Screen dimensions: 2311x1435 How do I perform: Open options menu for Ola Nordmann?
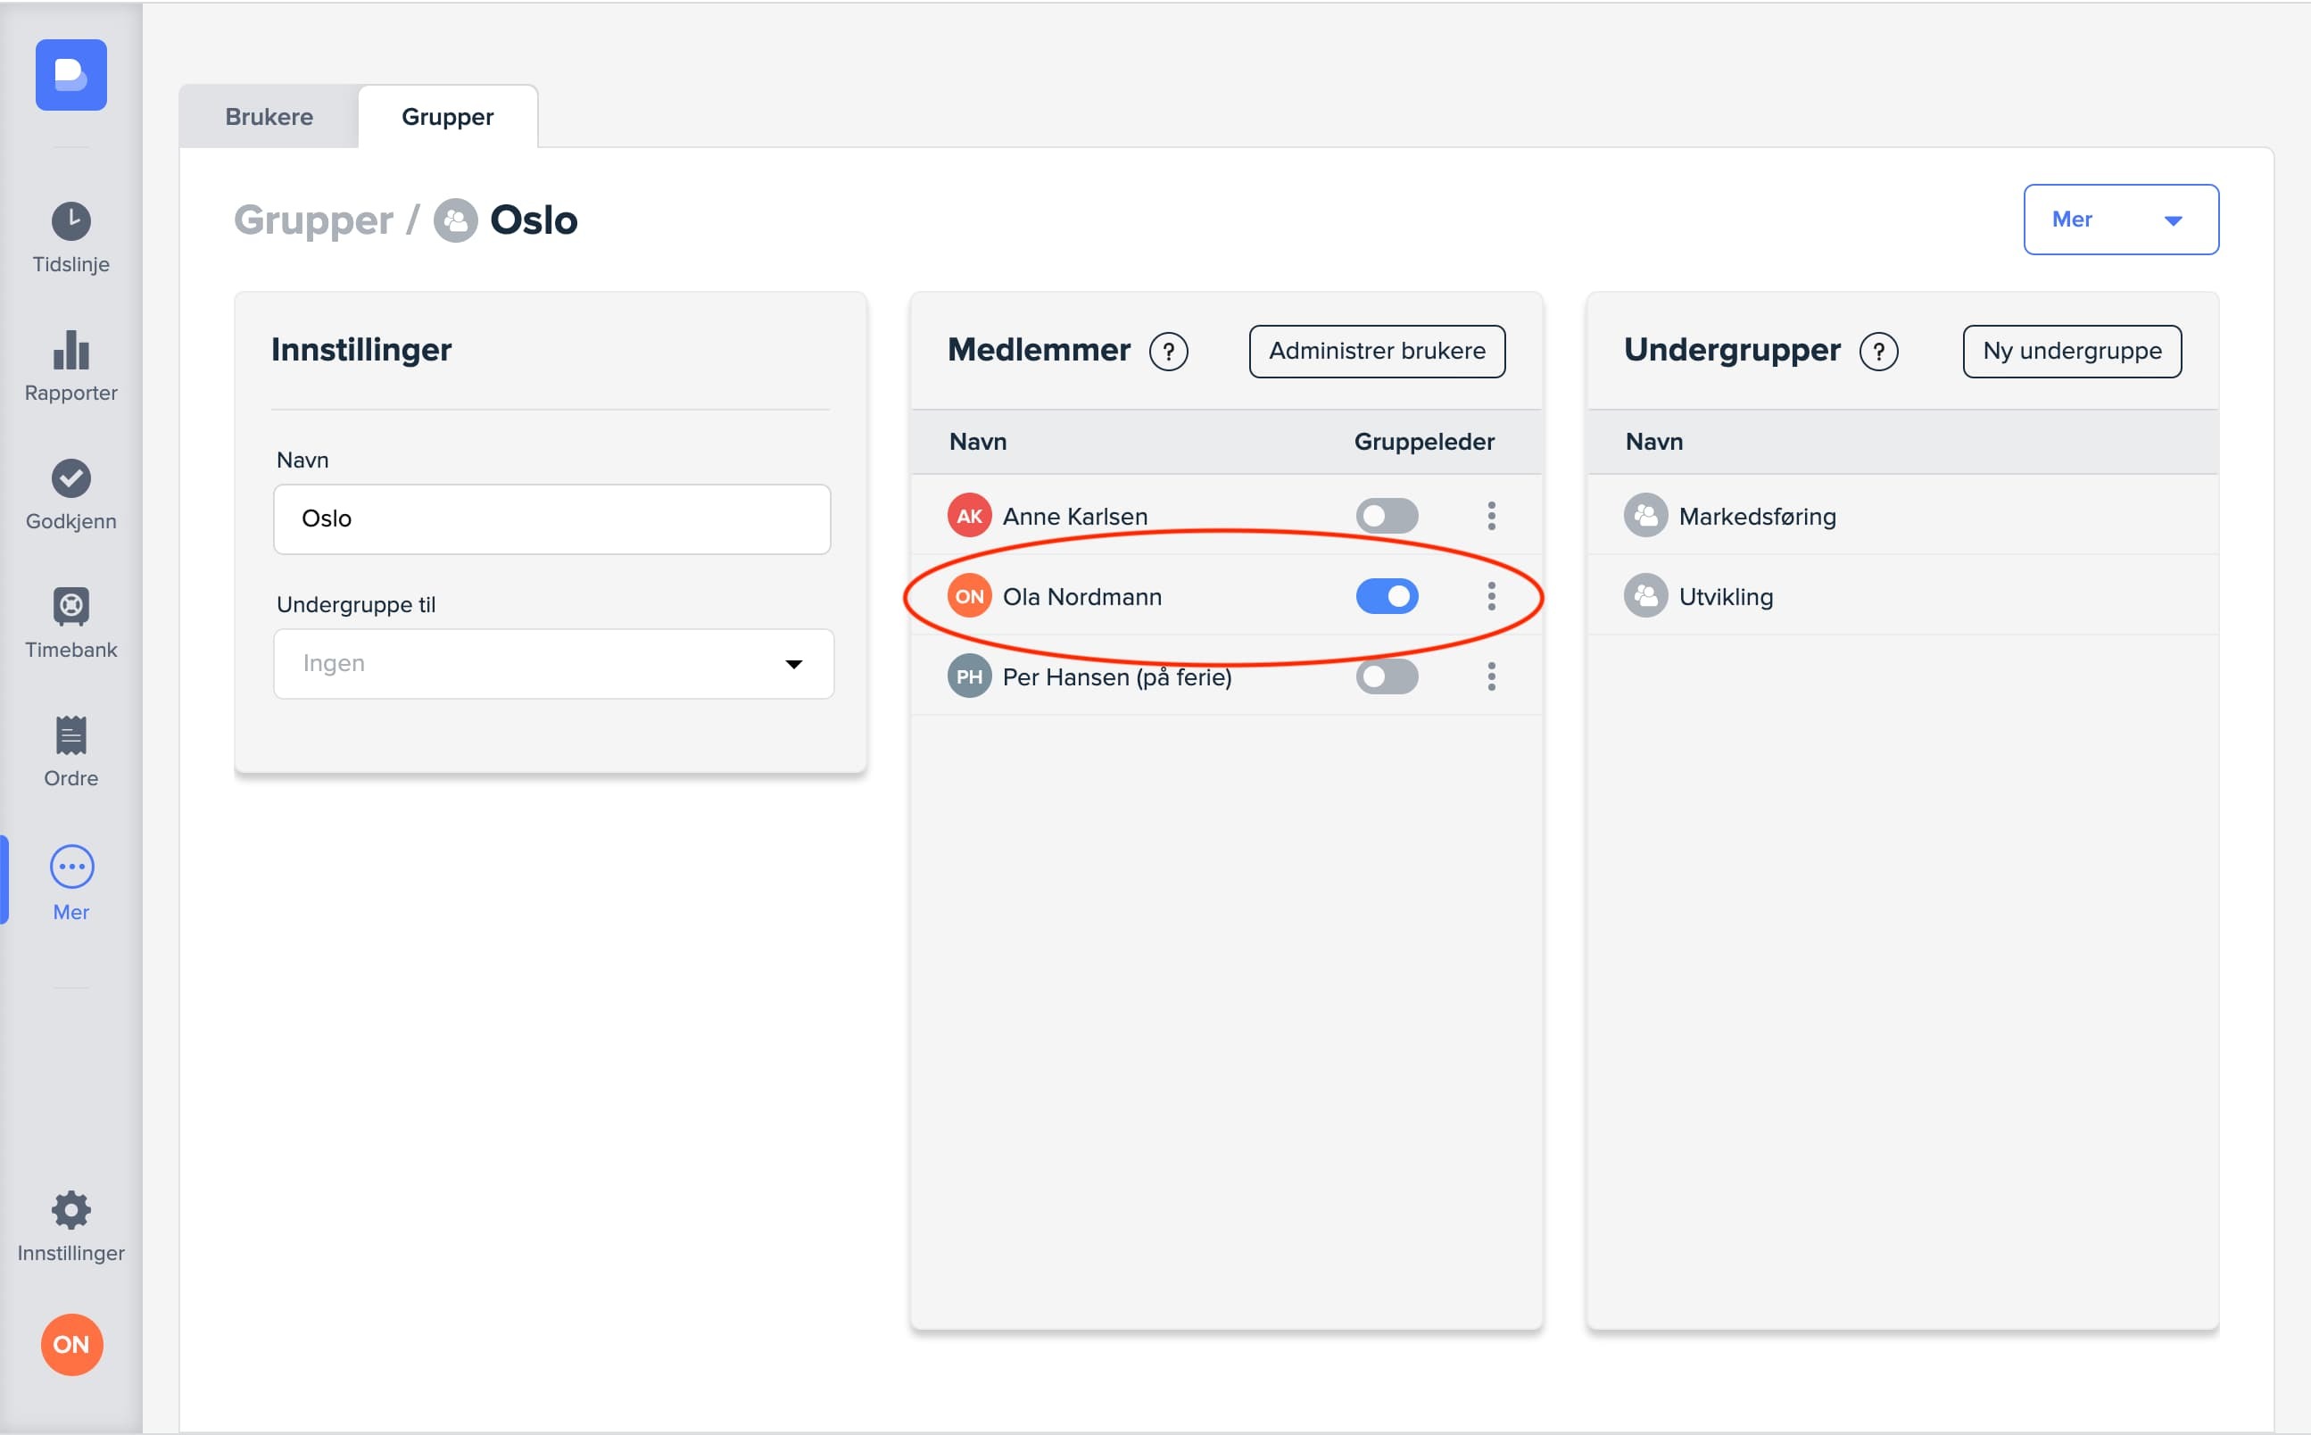pyautogui.click(x=1491, y=597)
